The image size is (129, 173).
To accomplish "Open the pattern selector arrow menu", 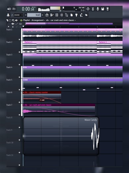I will [x=26, y=15].
